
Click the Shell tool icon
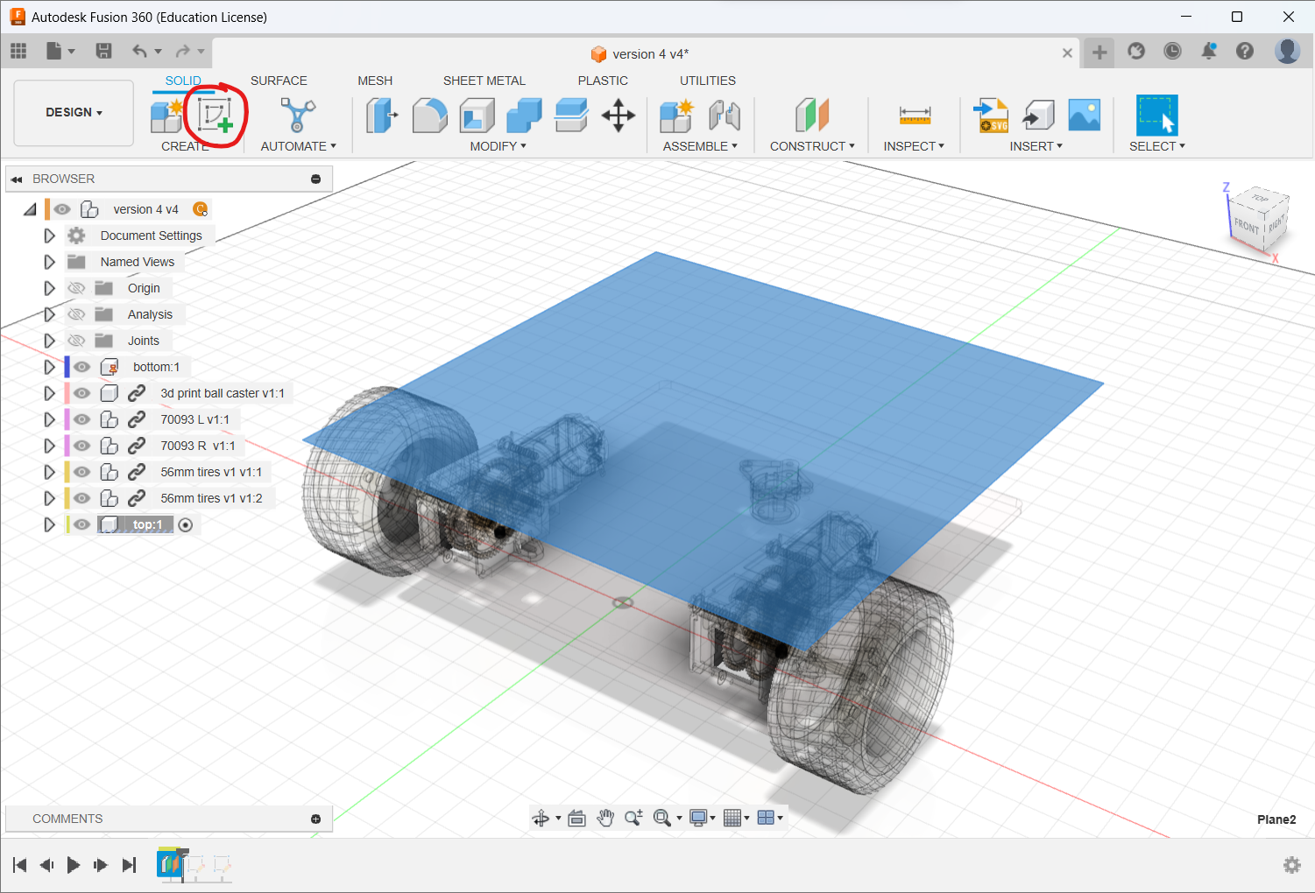pyautogui.click(x=477, y=115)
